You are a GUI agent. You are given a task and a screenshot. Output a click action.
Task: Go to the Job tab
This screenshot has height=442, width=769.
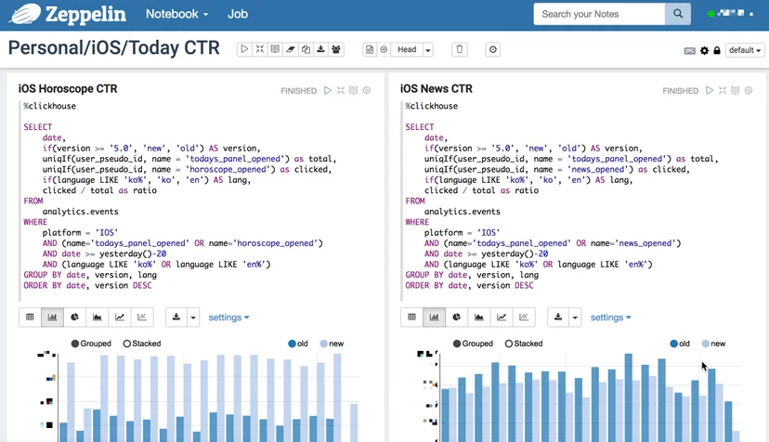click(x=238, y=14)
